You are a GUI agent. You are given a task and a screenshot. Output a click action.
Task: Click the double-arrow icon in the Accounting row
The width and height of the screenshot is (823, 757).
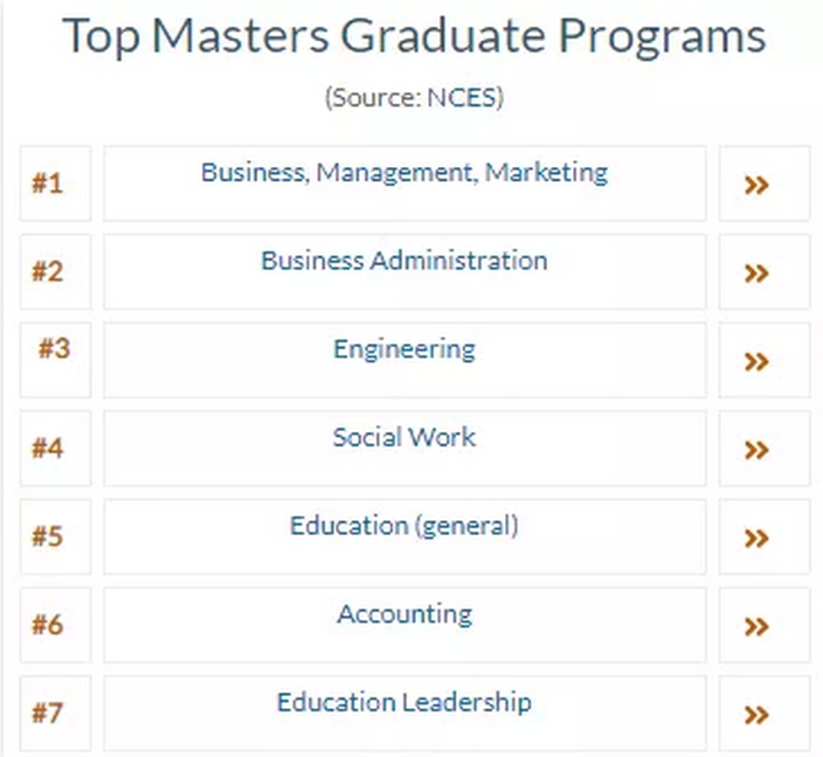pyautogui.click(x=756, y=626)
